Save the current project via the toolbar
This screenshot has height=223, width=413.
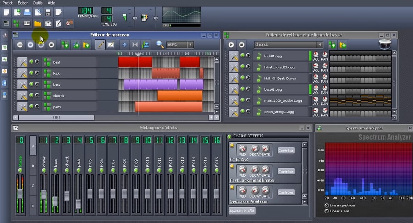(48, 12)
